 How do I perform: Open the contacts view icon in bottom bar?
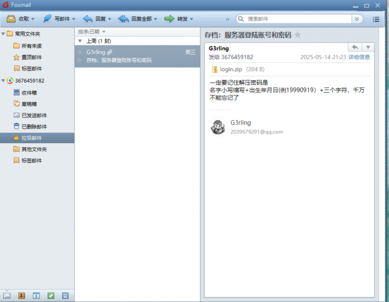[x=22, y=295]
